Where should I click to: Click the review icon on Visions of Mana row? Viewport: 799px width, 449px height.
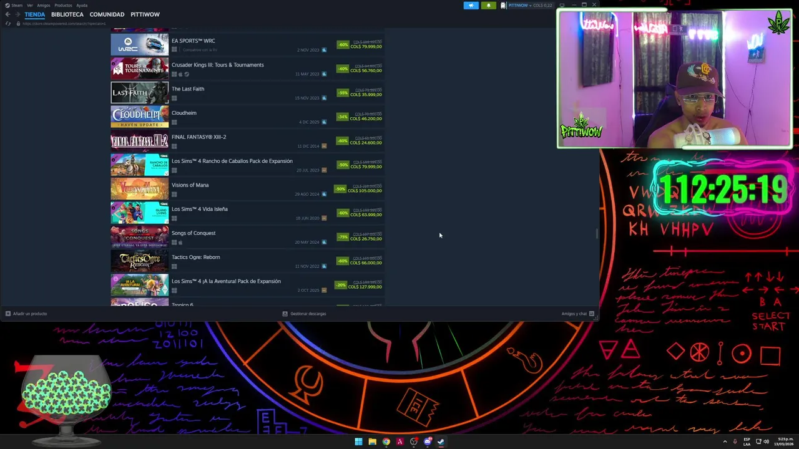324,194
